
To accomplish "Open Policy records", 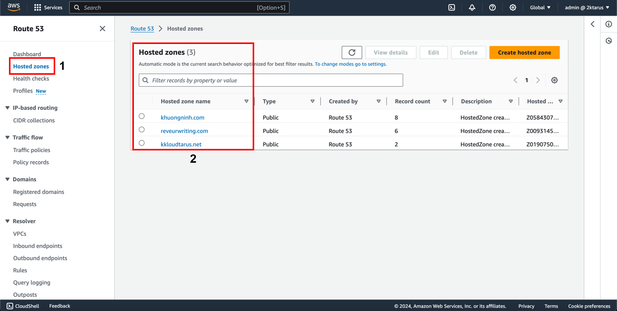I will [31, 162].
